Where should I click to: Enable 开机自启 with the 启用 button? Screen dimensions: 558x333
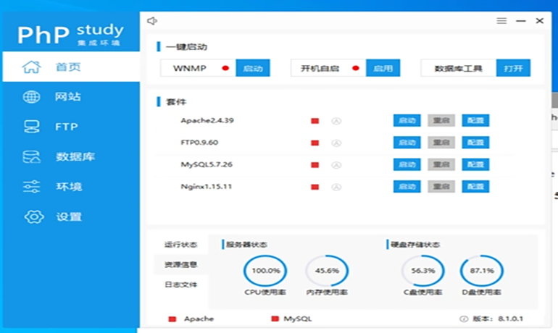point(383,69)
